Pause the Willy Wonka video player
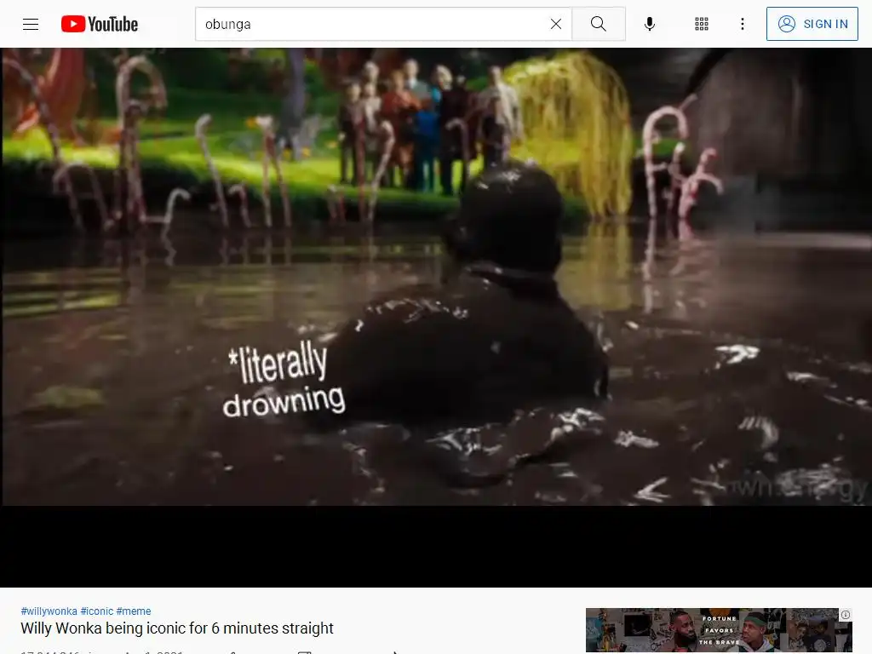 click(x=436, y=317)
